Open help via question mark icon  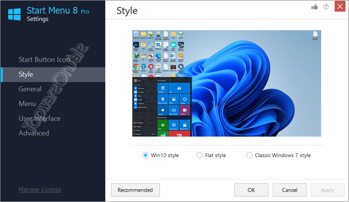pos(326,7)
